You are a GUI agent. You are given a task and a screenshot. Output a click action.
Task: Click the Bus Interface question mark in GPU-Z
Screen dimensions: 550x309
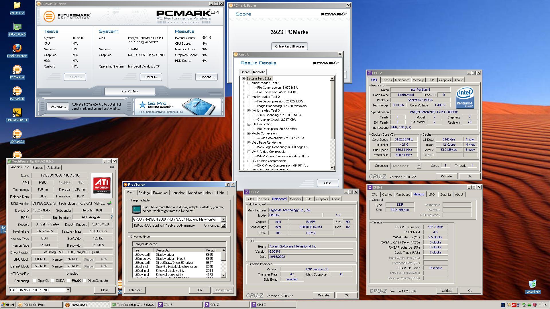point(112,217)
